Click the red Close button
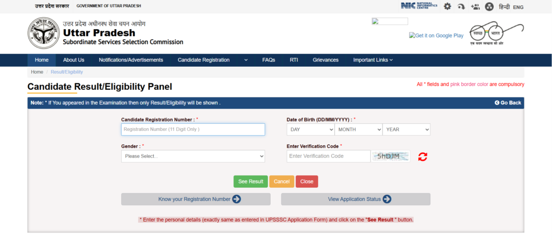 (307, 182)
